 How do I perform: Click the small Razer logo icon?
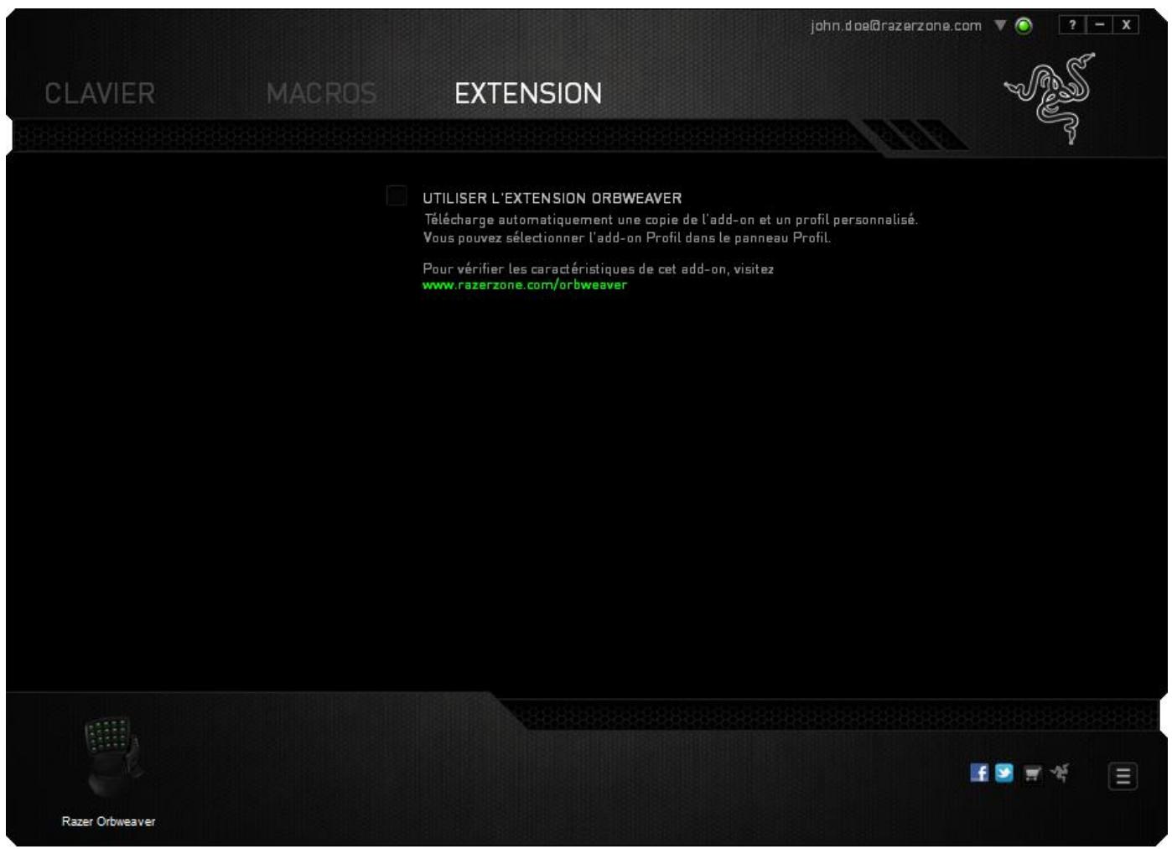[x=1061, y=773]
